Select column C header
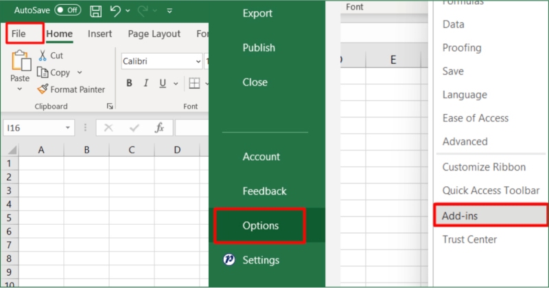Image resolution: width=549 pixels, height=288 pixels. 132,150
